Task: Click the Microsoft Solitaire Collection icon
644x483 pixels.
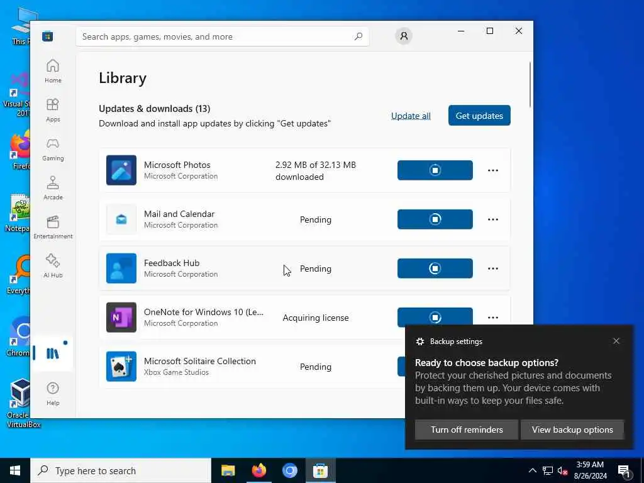Action: point(121,367)
